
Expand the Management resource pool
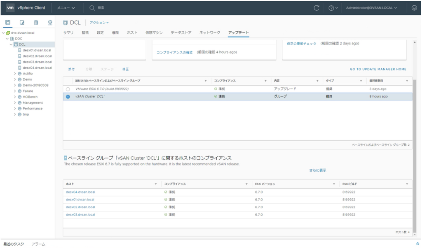(15, 103)
